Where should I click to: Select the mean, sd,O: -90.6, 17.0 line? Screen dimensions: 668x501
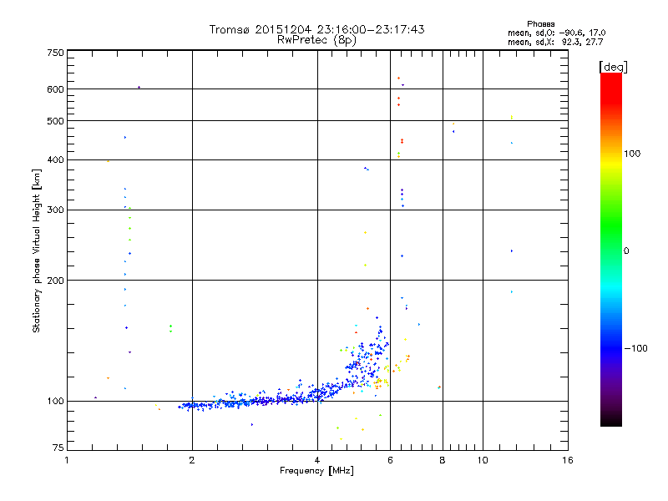click(556, 33)
